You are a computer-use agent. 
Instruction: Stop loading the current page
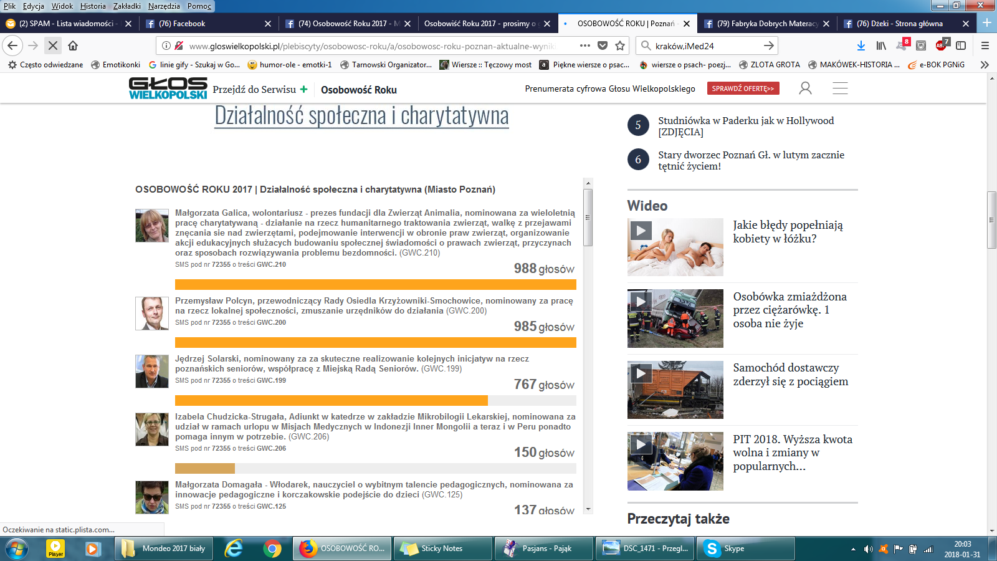point(53,46)
